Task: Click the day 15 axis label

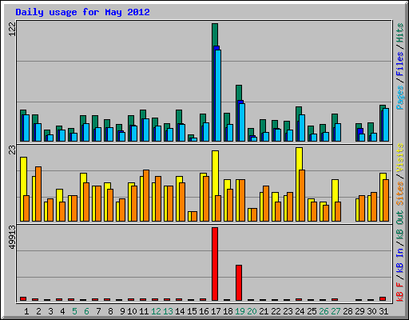Action: click(192, 311)
